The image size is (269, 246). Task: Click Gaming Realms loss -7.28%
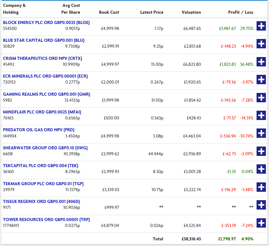[247, 100]
